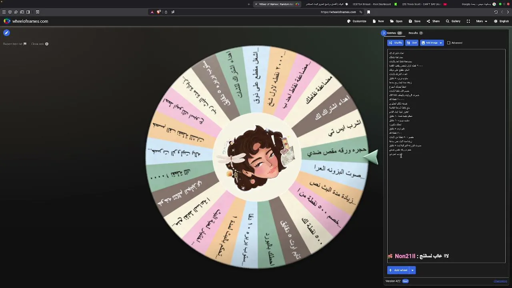Open the browser extensions puzzle icon
This screenshot has height=288, width=512.
(x=16, y=12)
